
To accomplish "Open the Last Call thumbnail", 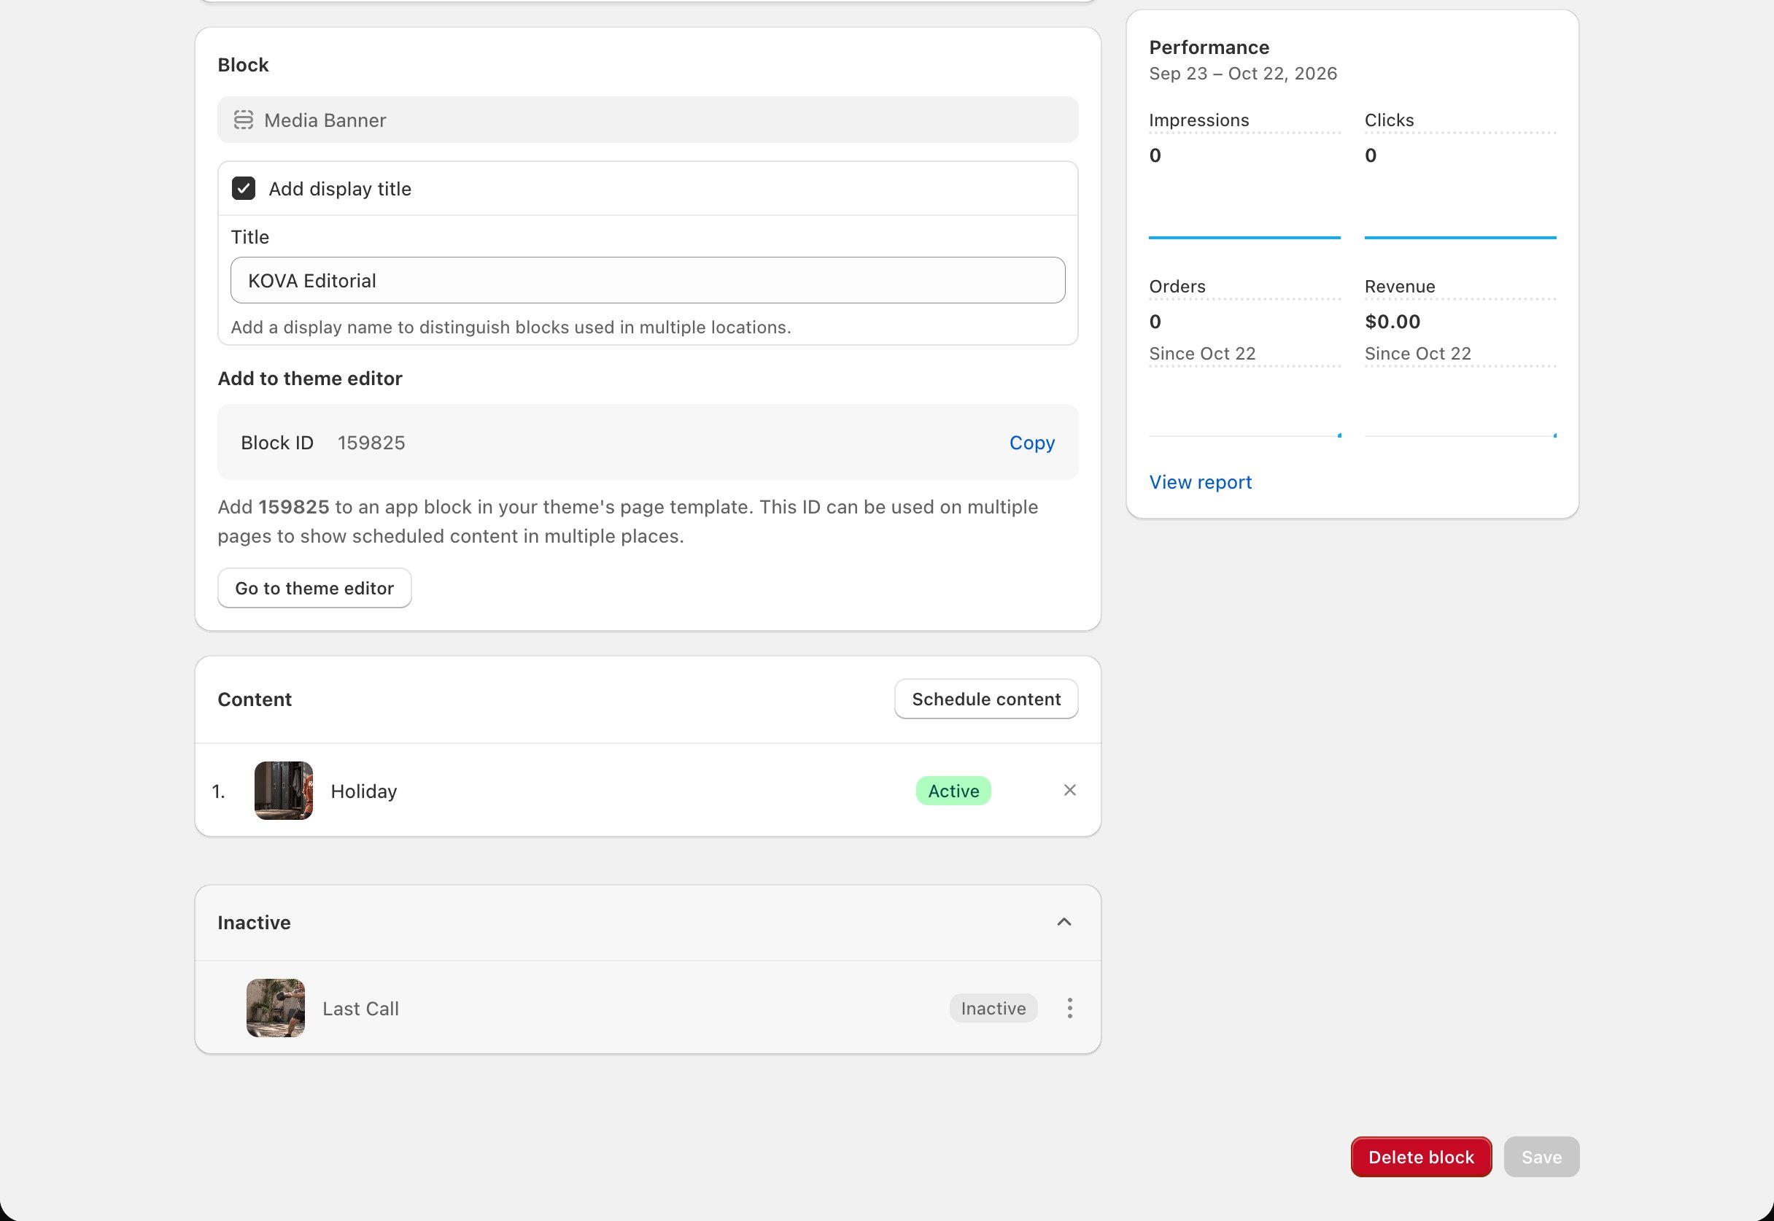I will (x=276, y=1008).
